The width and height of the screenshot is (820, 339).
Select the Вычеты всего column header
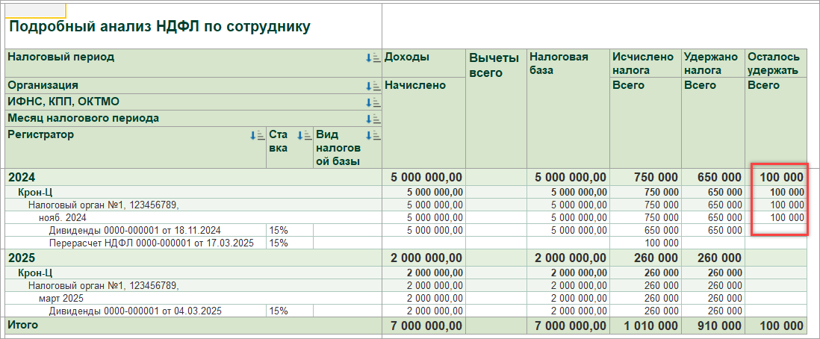[x=494, y=65]
